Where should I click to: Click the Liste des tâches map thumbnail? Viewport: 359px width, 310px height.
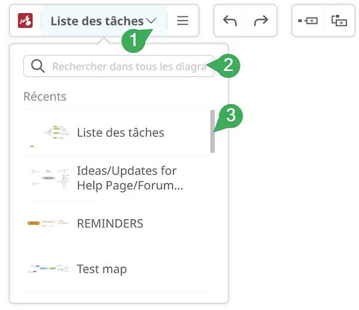[x=50, y=136]
